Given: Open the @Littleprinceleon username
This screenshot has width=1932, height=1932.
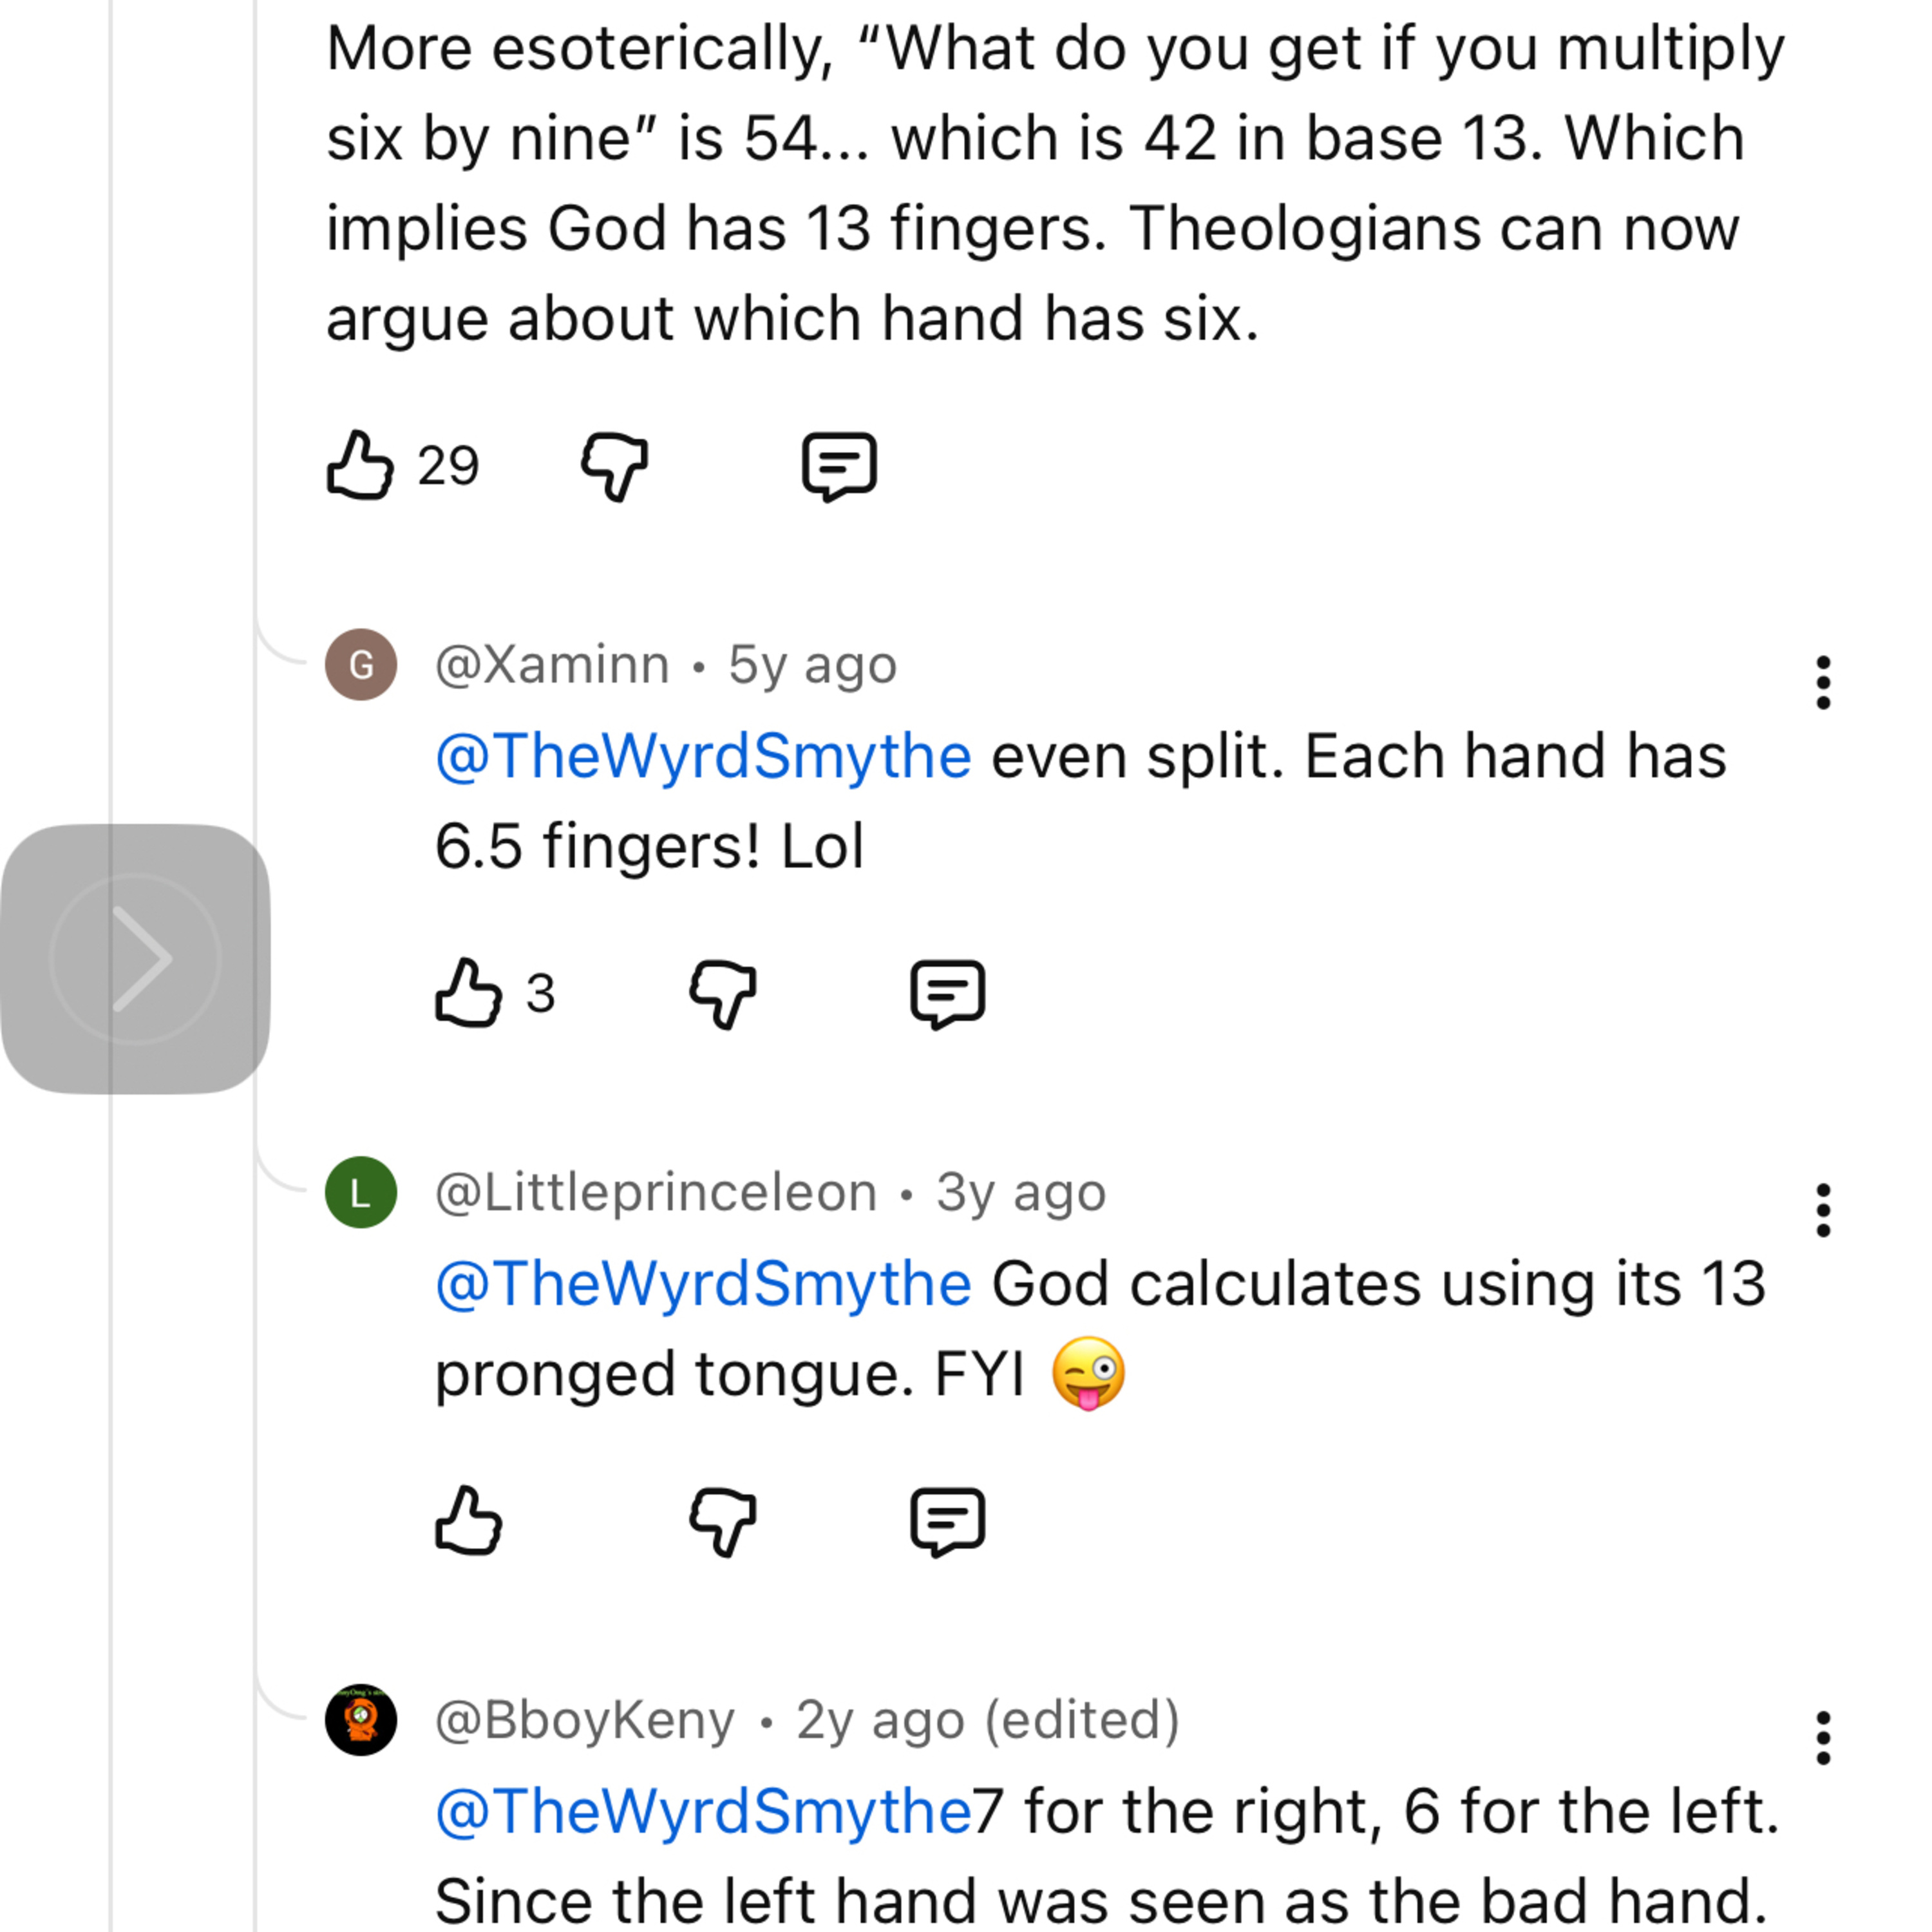Looking at the screenshot, I should [656, 1192].
